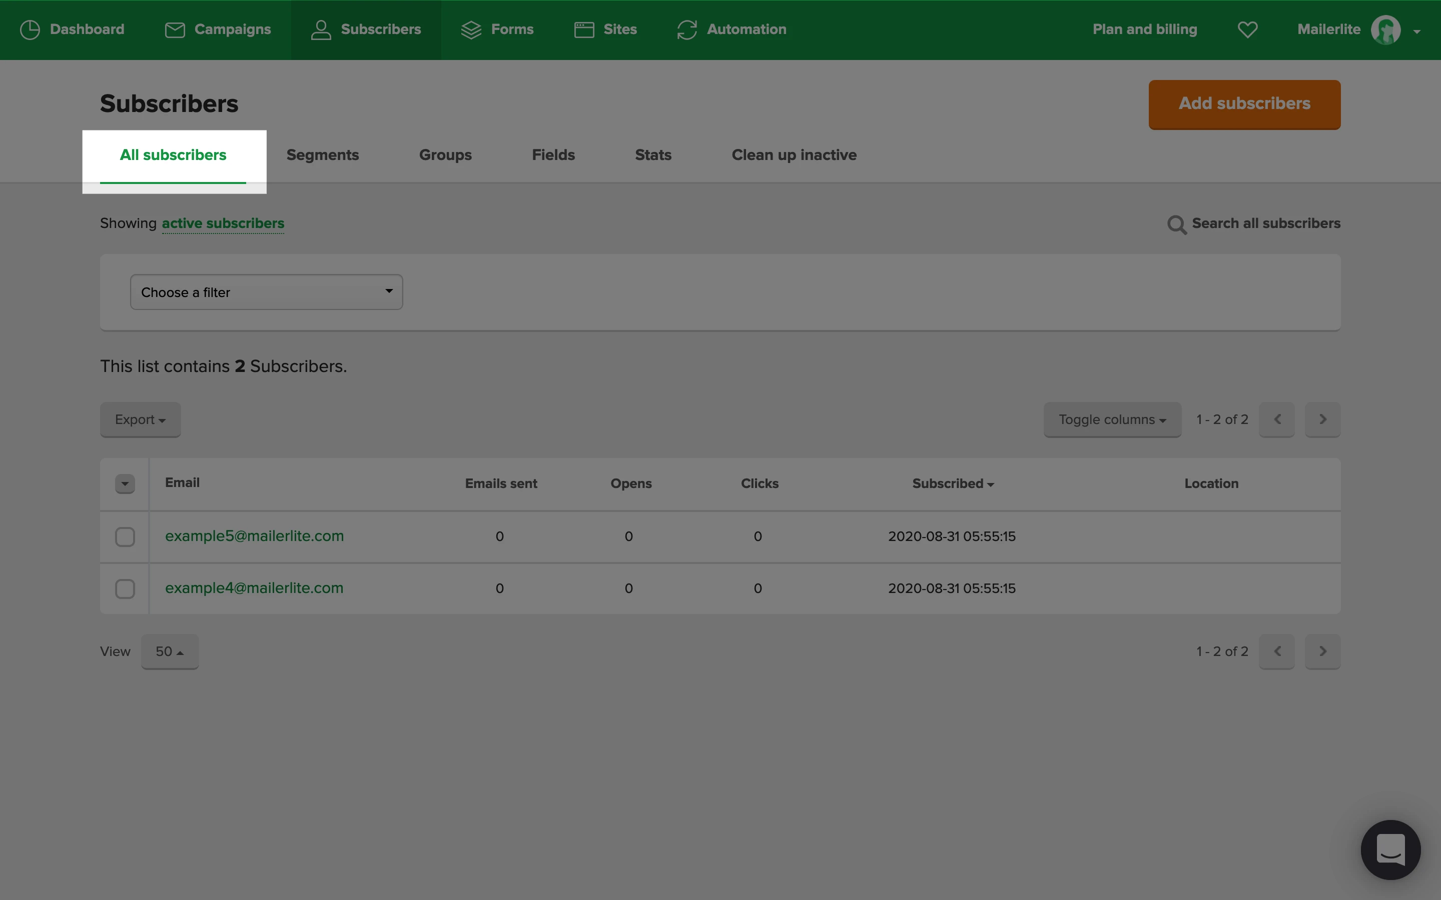Open the View 50 per page selector
The height and width of the screenshot is (900, 1441).
coord(170,652)
